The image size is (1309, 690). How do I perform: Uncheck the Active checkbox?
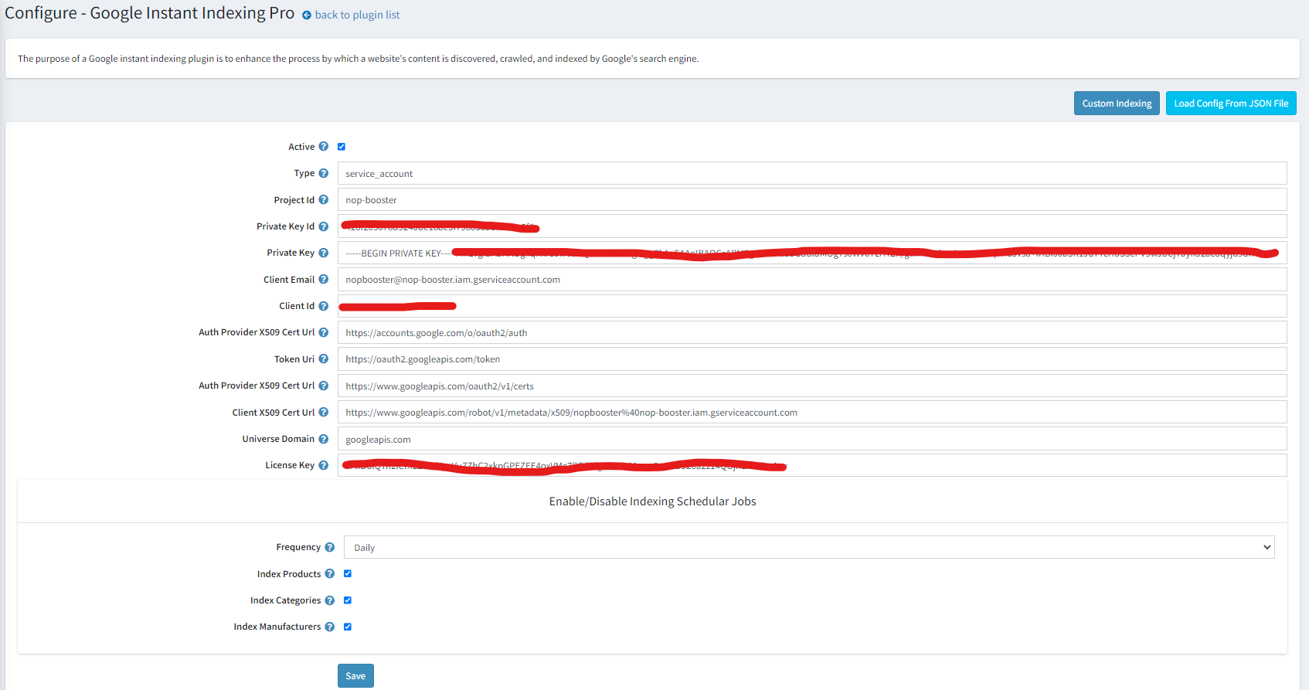[342, 147]
